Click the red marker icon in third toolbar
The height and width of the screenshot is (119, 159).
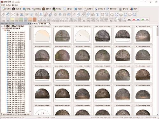tap(134, 20)
